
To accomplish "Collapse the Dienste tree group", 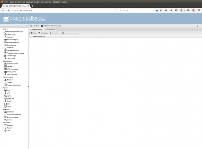I will point(1,88).
